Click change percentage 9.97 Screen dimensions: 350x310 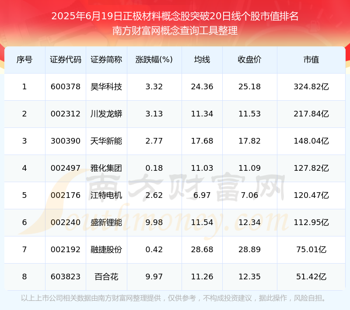[x=154, y=277]
